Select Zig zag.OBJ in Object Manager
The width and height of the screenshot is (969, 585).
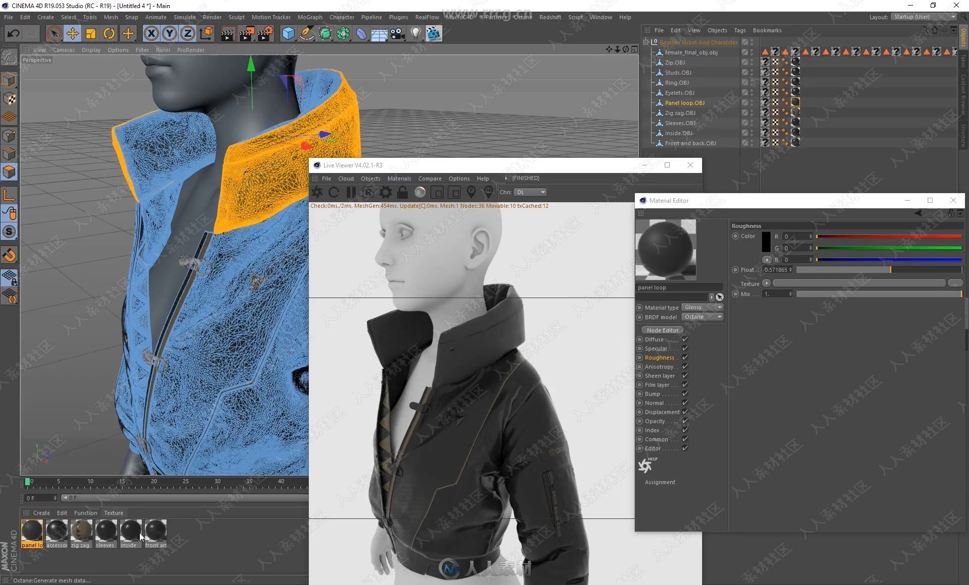click(x=680, y=113)
